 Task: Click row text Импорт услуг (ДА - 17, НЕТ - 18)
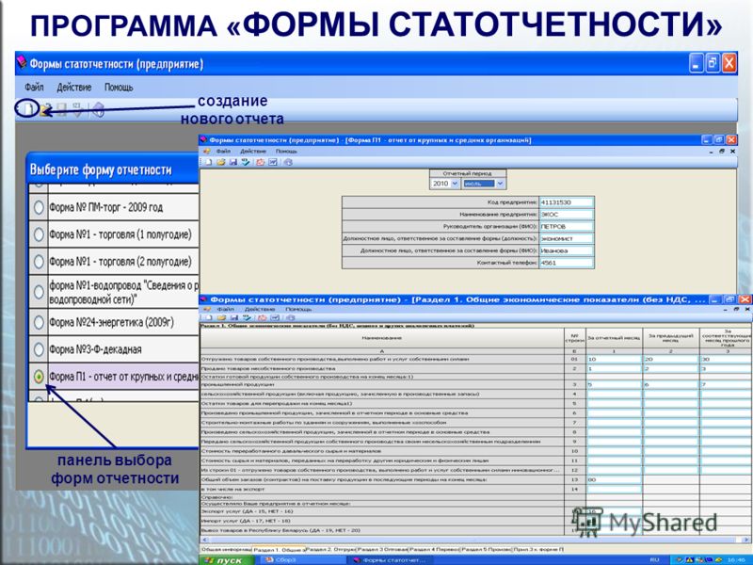(246, 521)
